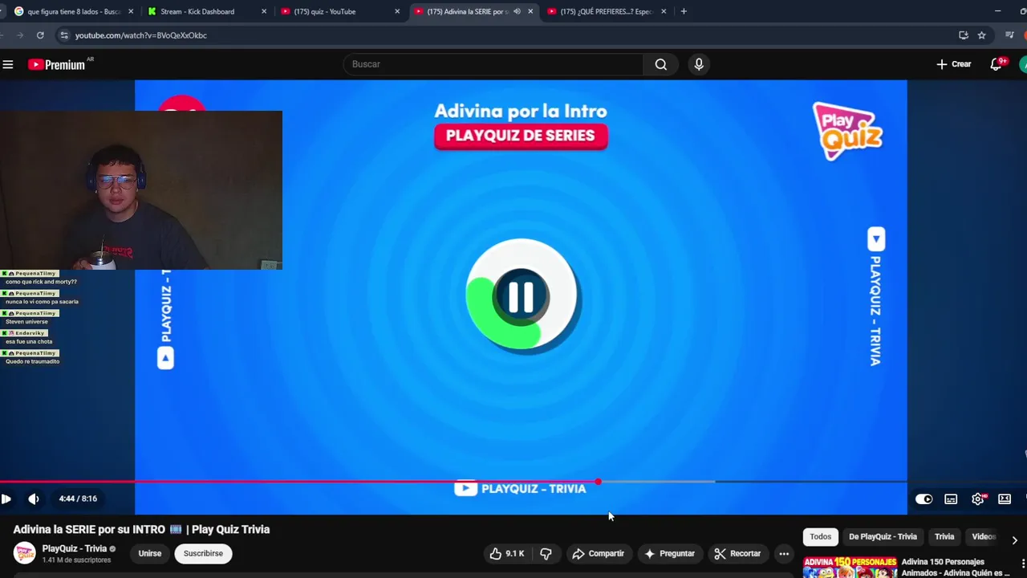Click the Compartir share button
Image resolution: width=1027 pixels, height=578 pixels.
pyautogui.click(x=599, y=553)
